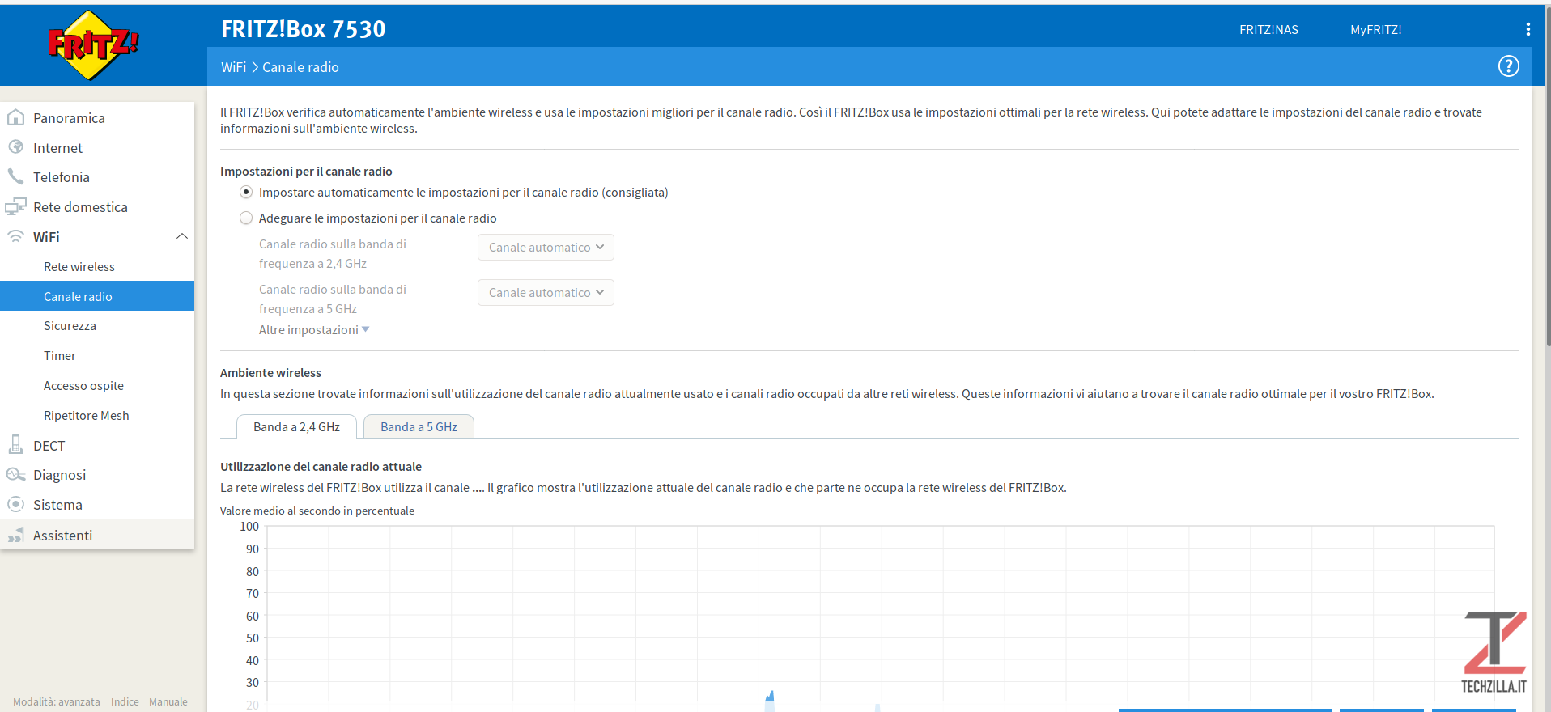Select Canale radio submenu item
The width and height of the screenshot is (1551, 712).
97,296
